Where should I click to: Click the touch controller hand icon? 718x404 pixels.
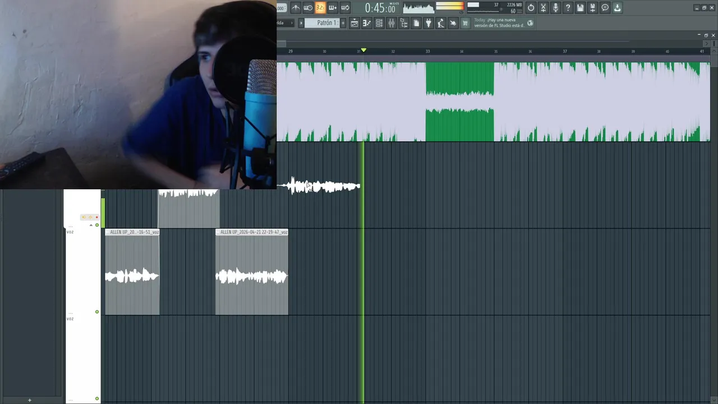[453, 23]
